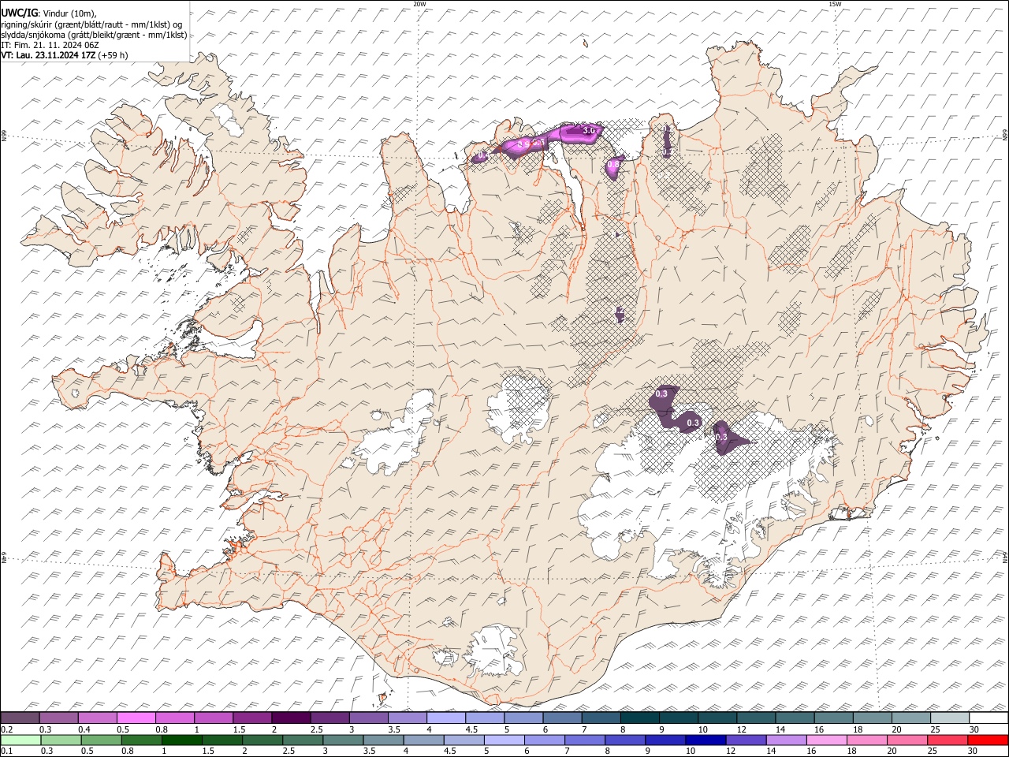Select the top-row swatch between 0.3 and 0.4

(58, 718)
